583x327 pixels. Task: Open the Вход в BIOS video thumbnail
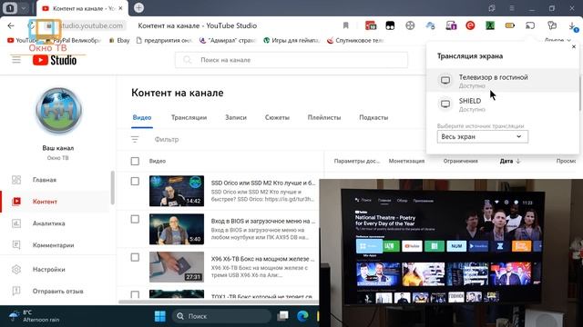[x=177, y=229]
